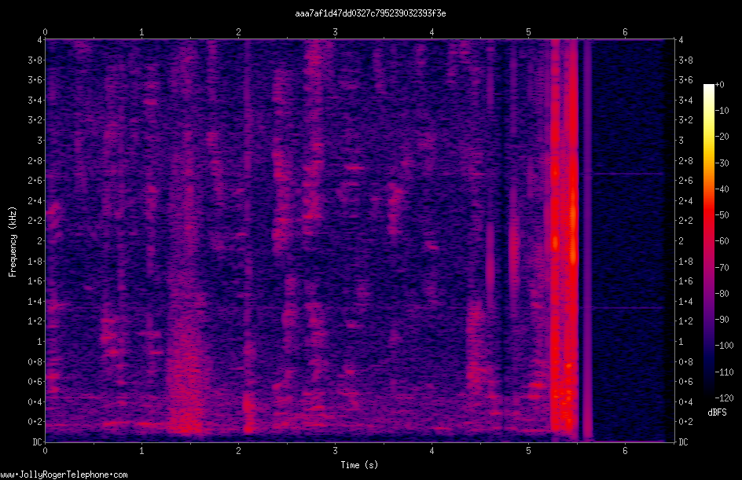Click the "1" tick on the top time axis
The height and width of the screenshot is (480, 742).
coord(141,32)
